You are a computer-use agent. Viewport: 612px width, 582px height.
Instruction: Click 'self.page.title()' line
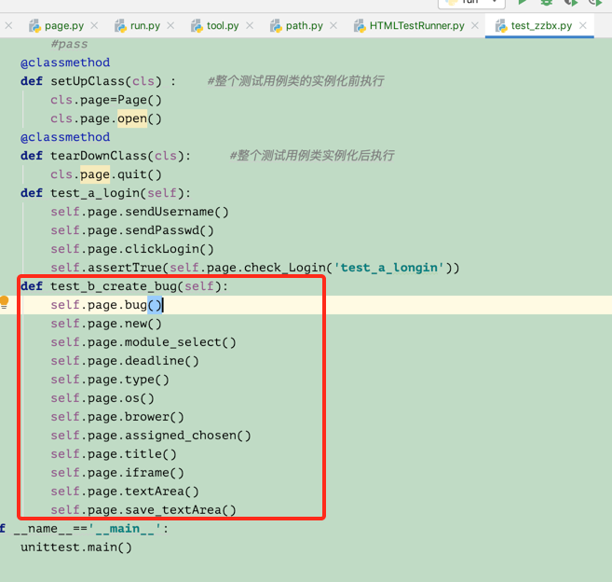[x=114, y=454]
